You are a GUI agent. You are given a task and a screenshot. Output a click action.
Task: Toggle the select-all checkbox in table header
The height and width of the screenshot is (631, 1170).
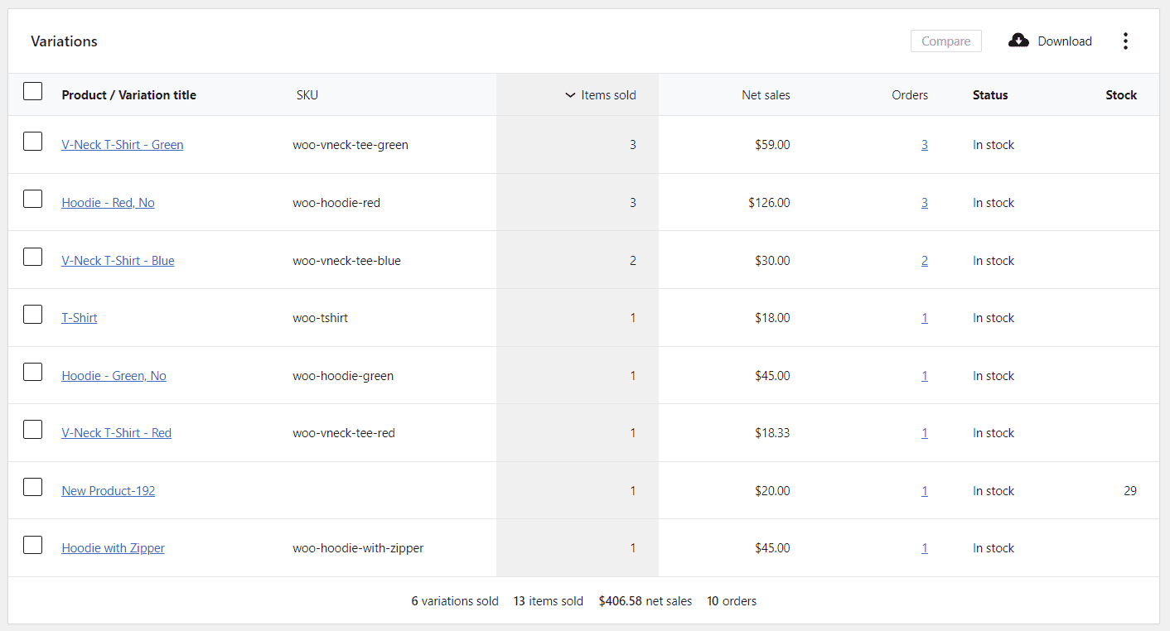tap(32, 91)
